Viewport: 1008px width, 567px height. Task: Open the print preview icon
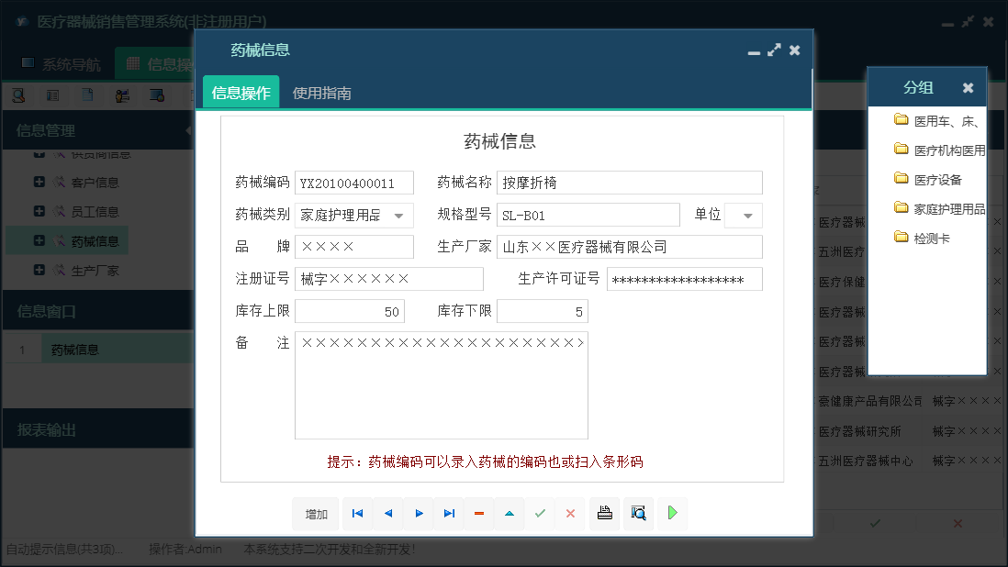(x=637, y=514)
